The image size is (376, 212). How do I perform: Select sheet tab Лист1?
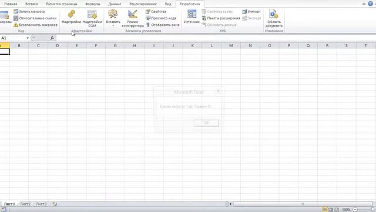pyautogui.click(x=9, y=204)
